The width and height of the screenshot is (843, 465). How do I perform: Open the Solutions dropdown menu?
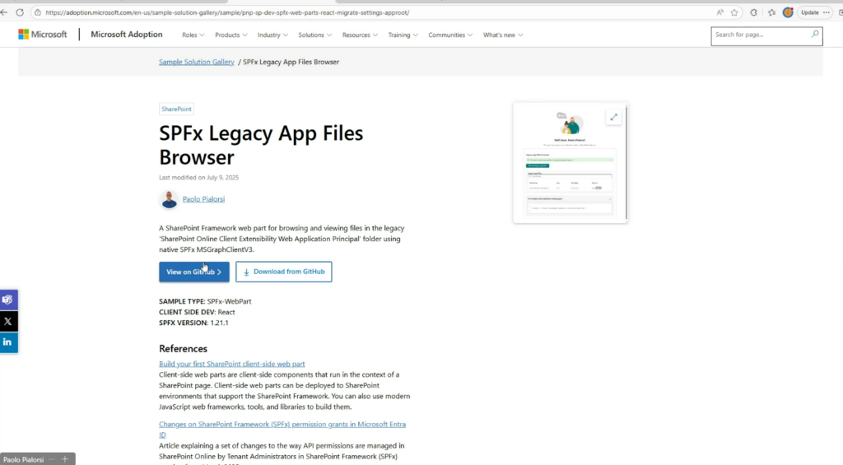(x=315, y=35)
